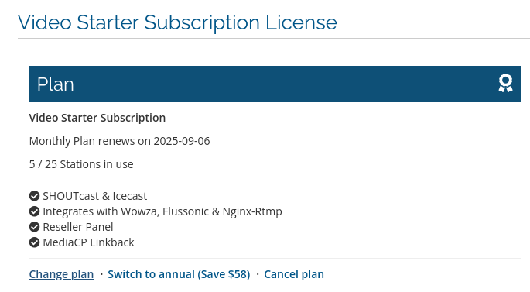Click the 5 / 25 Stations in use text
The height and width of the screenshot is (292, 530).
coord(81,164)
